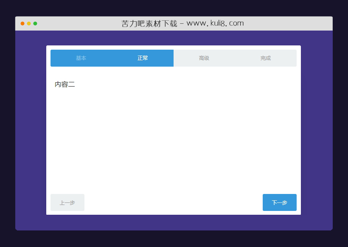Click the 下一步 button
The width and height of the screenshot is (348, 247).
pyautogui.click(x=279, y=202)
